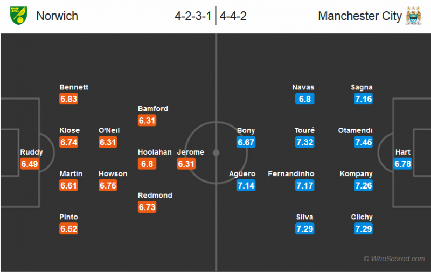The width and height of the screenshot is (431, 272).
Task: Open the Manchester City team name link
Action: pos(360,16)
